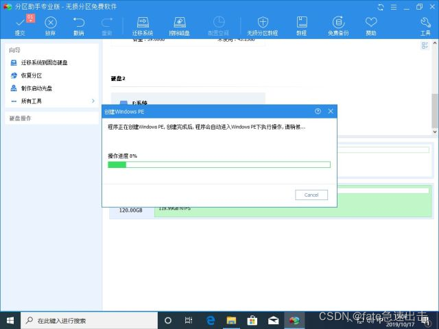Screen dimensions: 439x329
Task: Click the 提交 (Apply) toolbar icon
Action: pyautogui.click(x=20, y=26)
